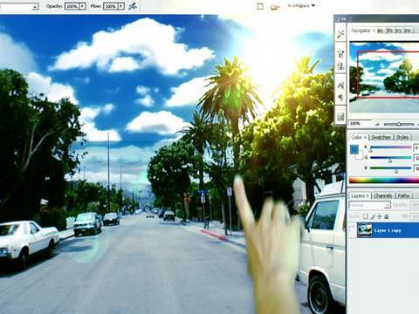Open the Bridge folder icon
This screenshot has height=314, width=419.
pyautogui.click(x=274, y=7)
